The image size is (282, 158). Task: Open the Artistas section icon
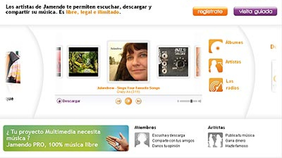(215, 66)
